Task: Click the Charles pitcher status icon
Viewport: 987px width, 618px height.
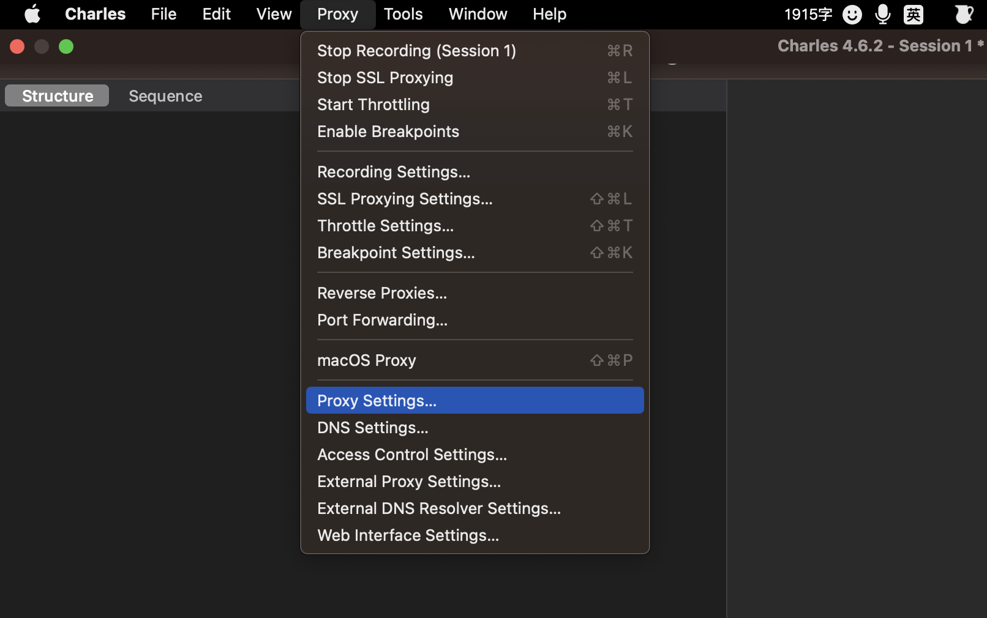Action: point(964,14)
